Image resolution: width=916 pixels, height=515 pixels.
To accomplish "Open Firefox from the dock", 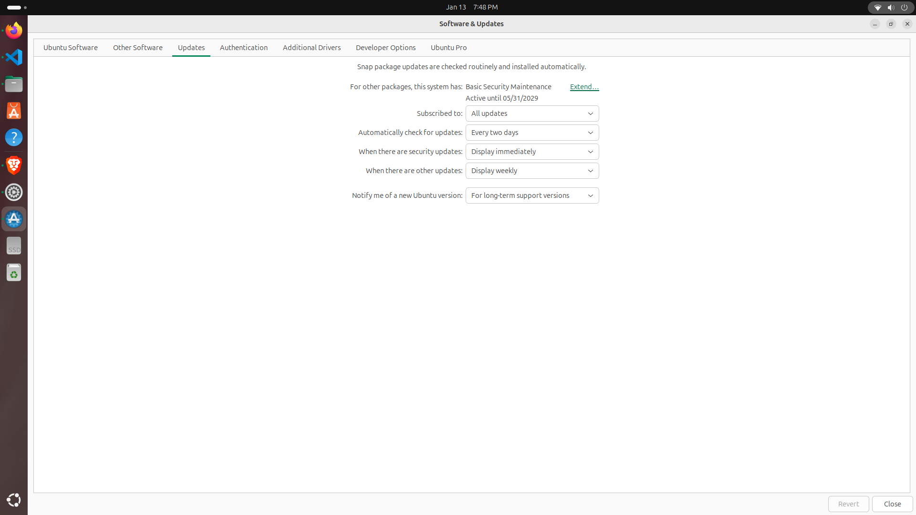I will [14, 31].
